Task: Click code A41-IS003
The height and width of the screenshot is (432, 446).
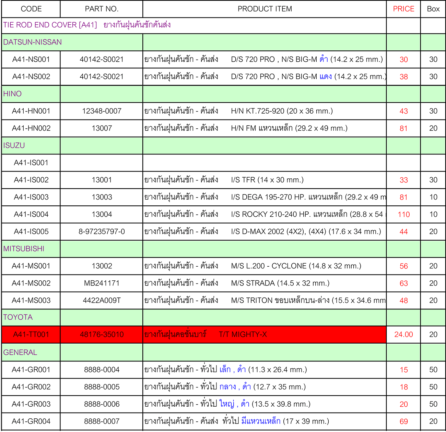Action: point(31,197)
